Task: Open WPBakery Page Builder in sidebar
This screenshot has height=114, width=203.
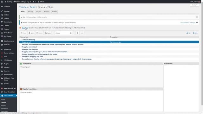Action: [9, 79]
